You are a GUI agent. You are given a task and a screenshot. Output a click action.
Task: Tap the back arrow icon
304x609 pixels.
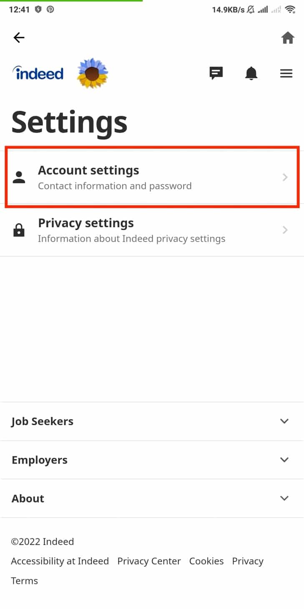(19, 38)
